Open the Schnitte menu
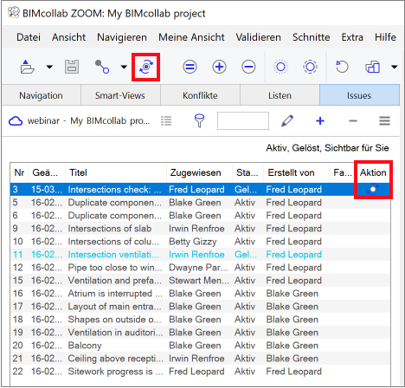This screenshot has width=405, height=388. tap(312, 37)
